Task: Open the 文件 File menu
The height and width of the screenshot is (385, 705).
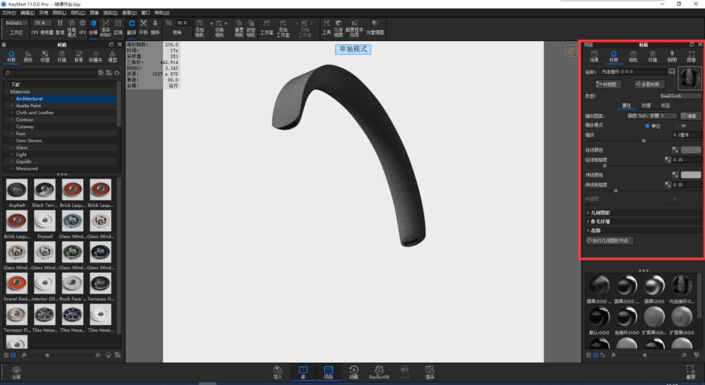Action: click(x=9, y=12)
